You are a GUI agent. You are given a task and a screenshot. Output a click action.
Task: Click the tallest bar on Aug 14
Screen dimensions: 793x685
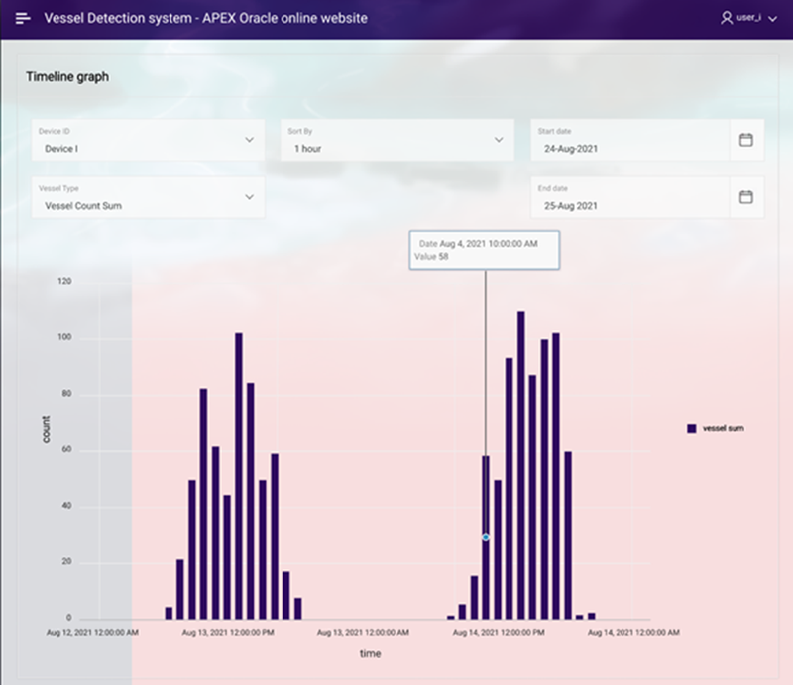pyautogui.click(x=521, y=466)
